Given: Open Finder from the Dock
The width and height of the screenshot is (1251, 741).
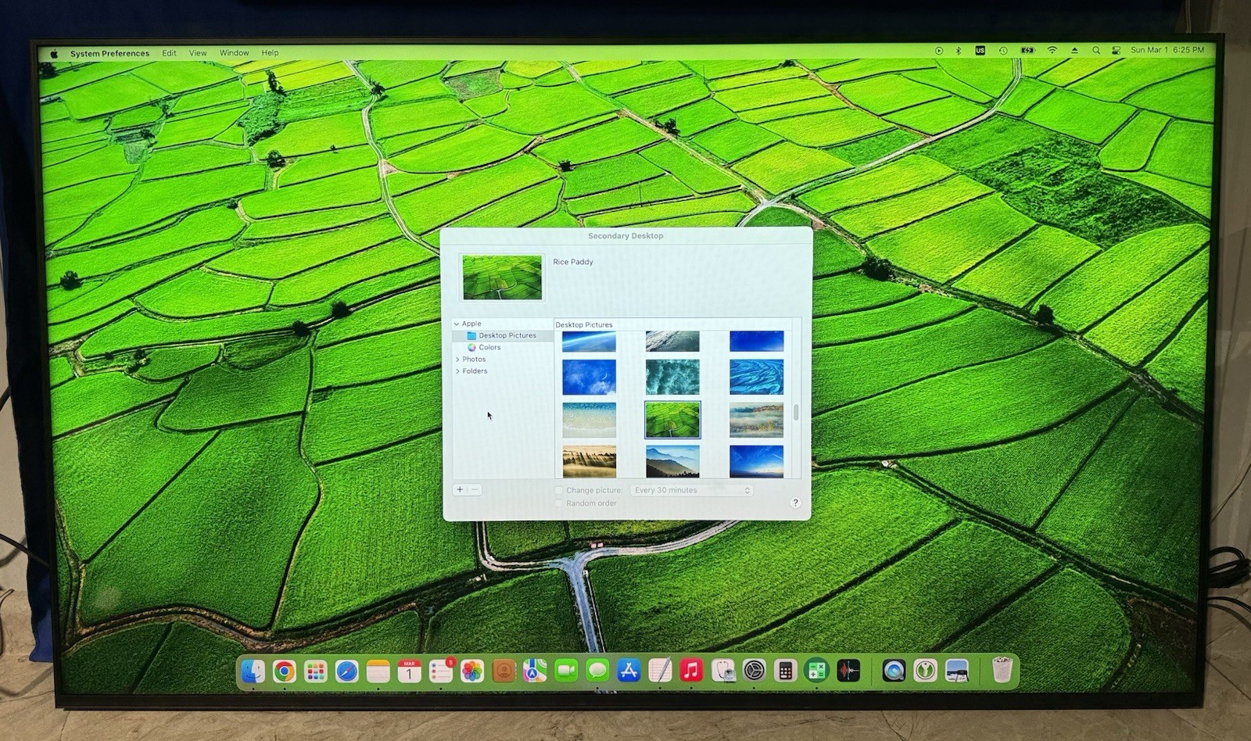Looking at the screenshot, I should [x=253, y=671].
